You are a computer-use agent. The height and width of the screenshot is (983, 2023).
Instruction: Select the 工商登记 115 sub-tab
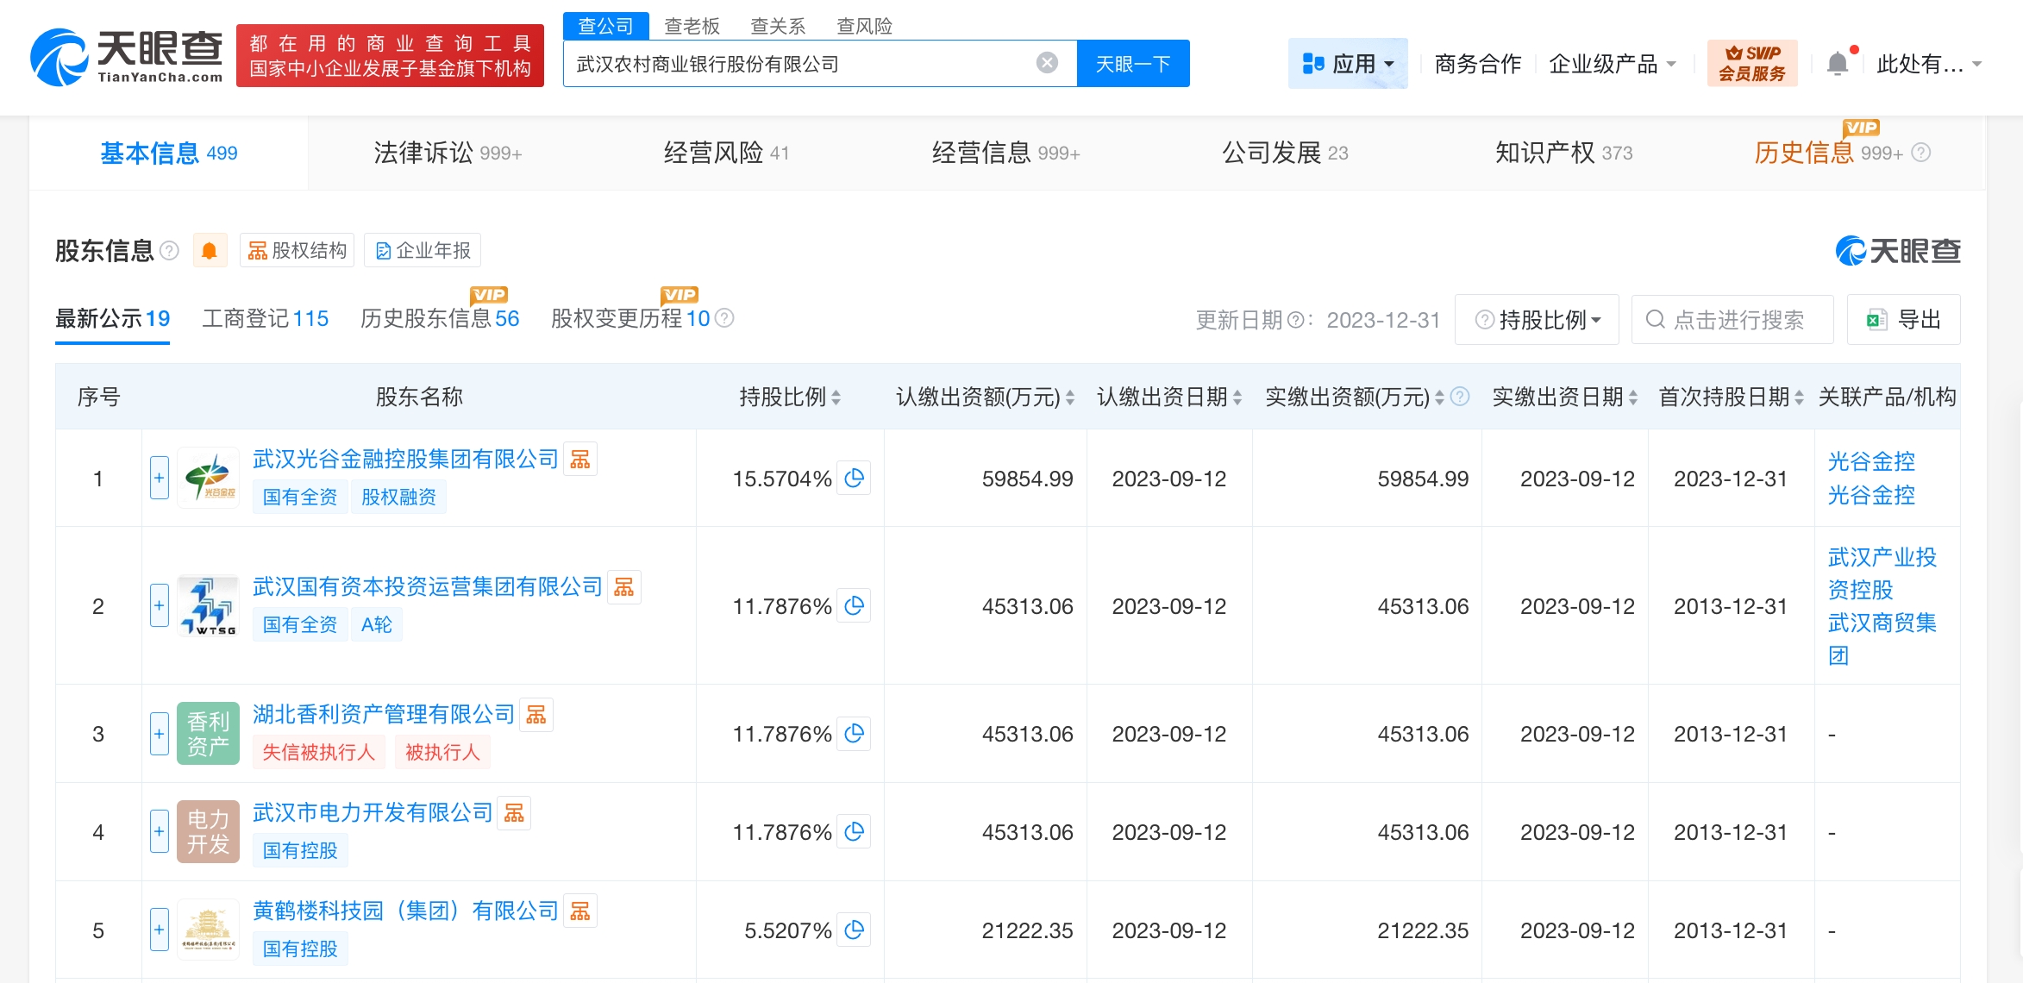pyautogui.click(x=265, y=318)
